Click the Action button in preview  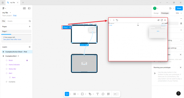[158, 31]
